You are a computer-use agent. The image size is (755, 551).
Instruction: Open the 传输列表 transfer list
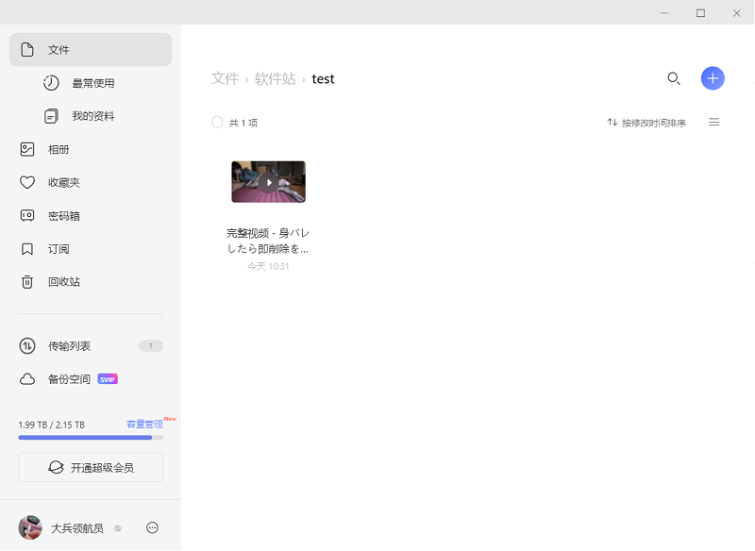[x=68, y=345]
